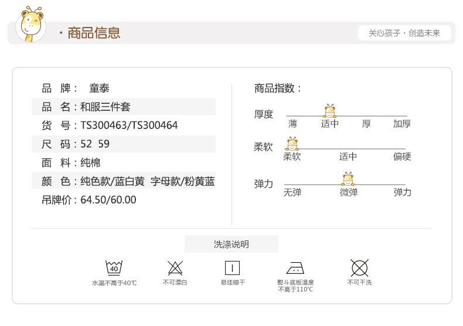
Task: Click giraffe marker on 弹力 elasticity scale
Action: click(348, 178)
